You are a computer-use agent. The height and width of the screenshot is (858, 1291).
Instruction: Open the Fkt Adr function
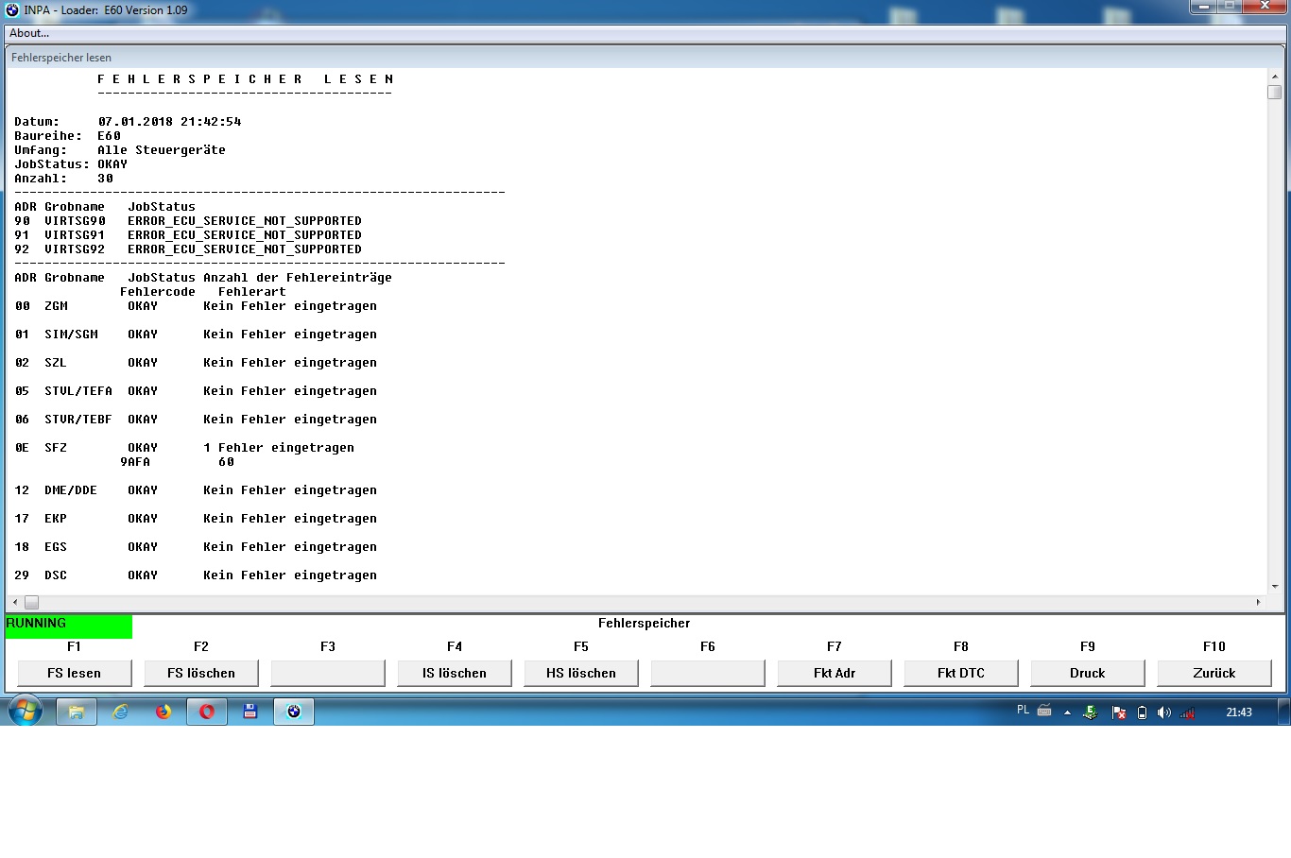coord(834,673)
